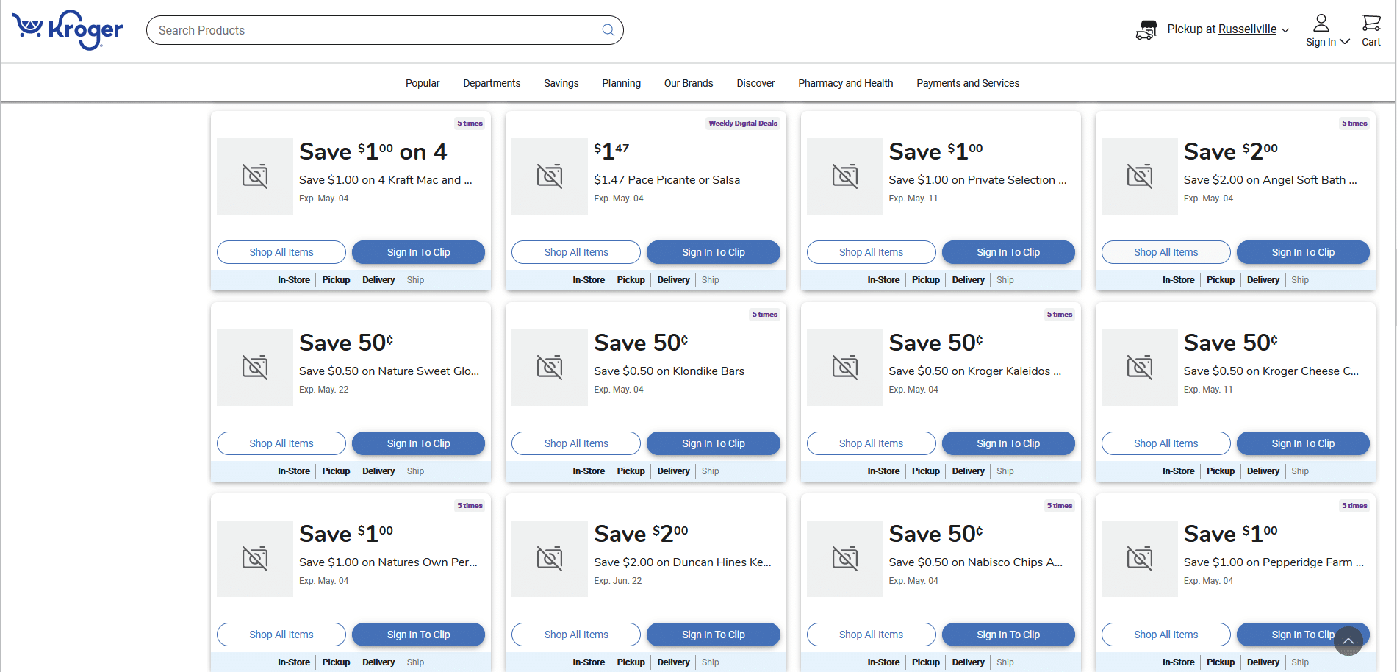Click the Kraft Mac coupon image placeholder
The image size is (1397, 672).
pyautogui.click(x=255, y=176)
